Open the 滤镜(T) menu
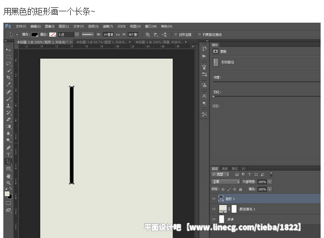The image size is (324, 238). click(108, 27)
